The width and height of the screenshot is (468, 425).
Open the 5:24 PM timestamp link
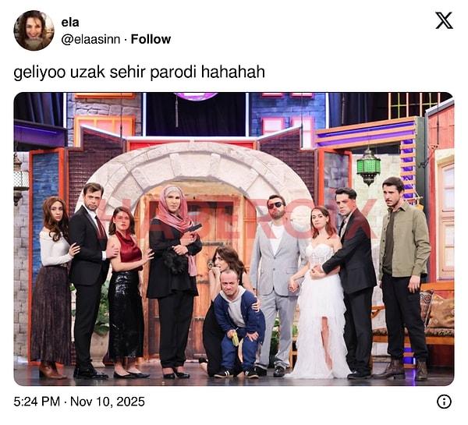37,402
